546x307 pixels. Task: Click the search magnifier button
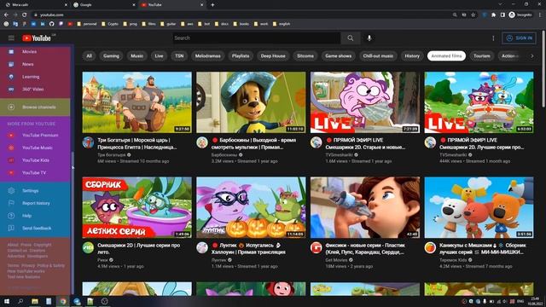[351, 38]
